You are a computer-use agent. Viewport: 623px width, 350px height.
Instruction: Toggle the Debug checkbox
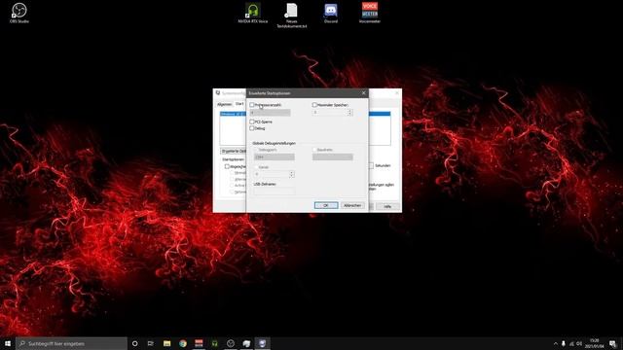252,128
